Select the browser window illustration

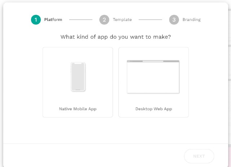tap(153, 77)
